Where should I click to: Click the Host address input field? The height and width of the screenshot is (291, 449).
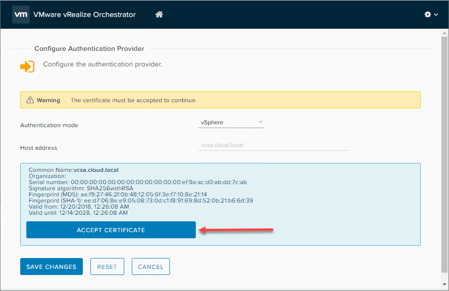point(273,145)
